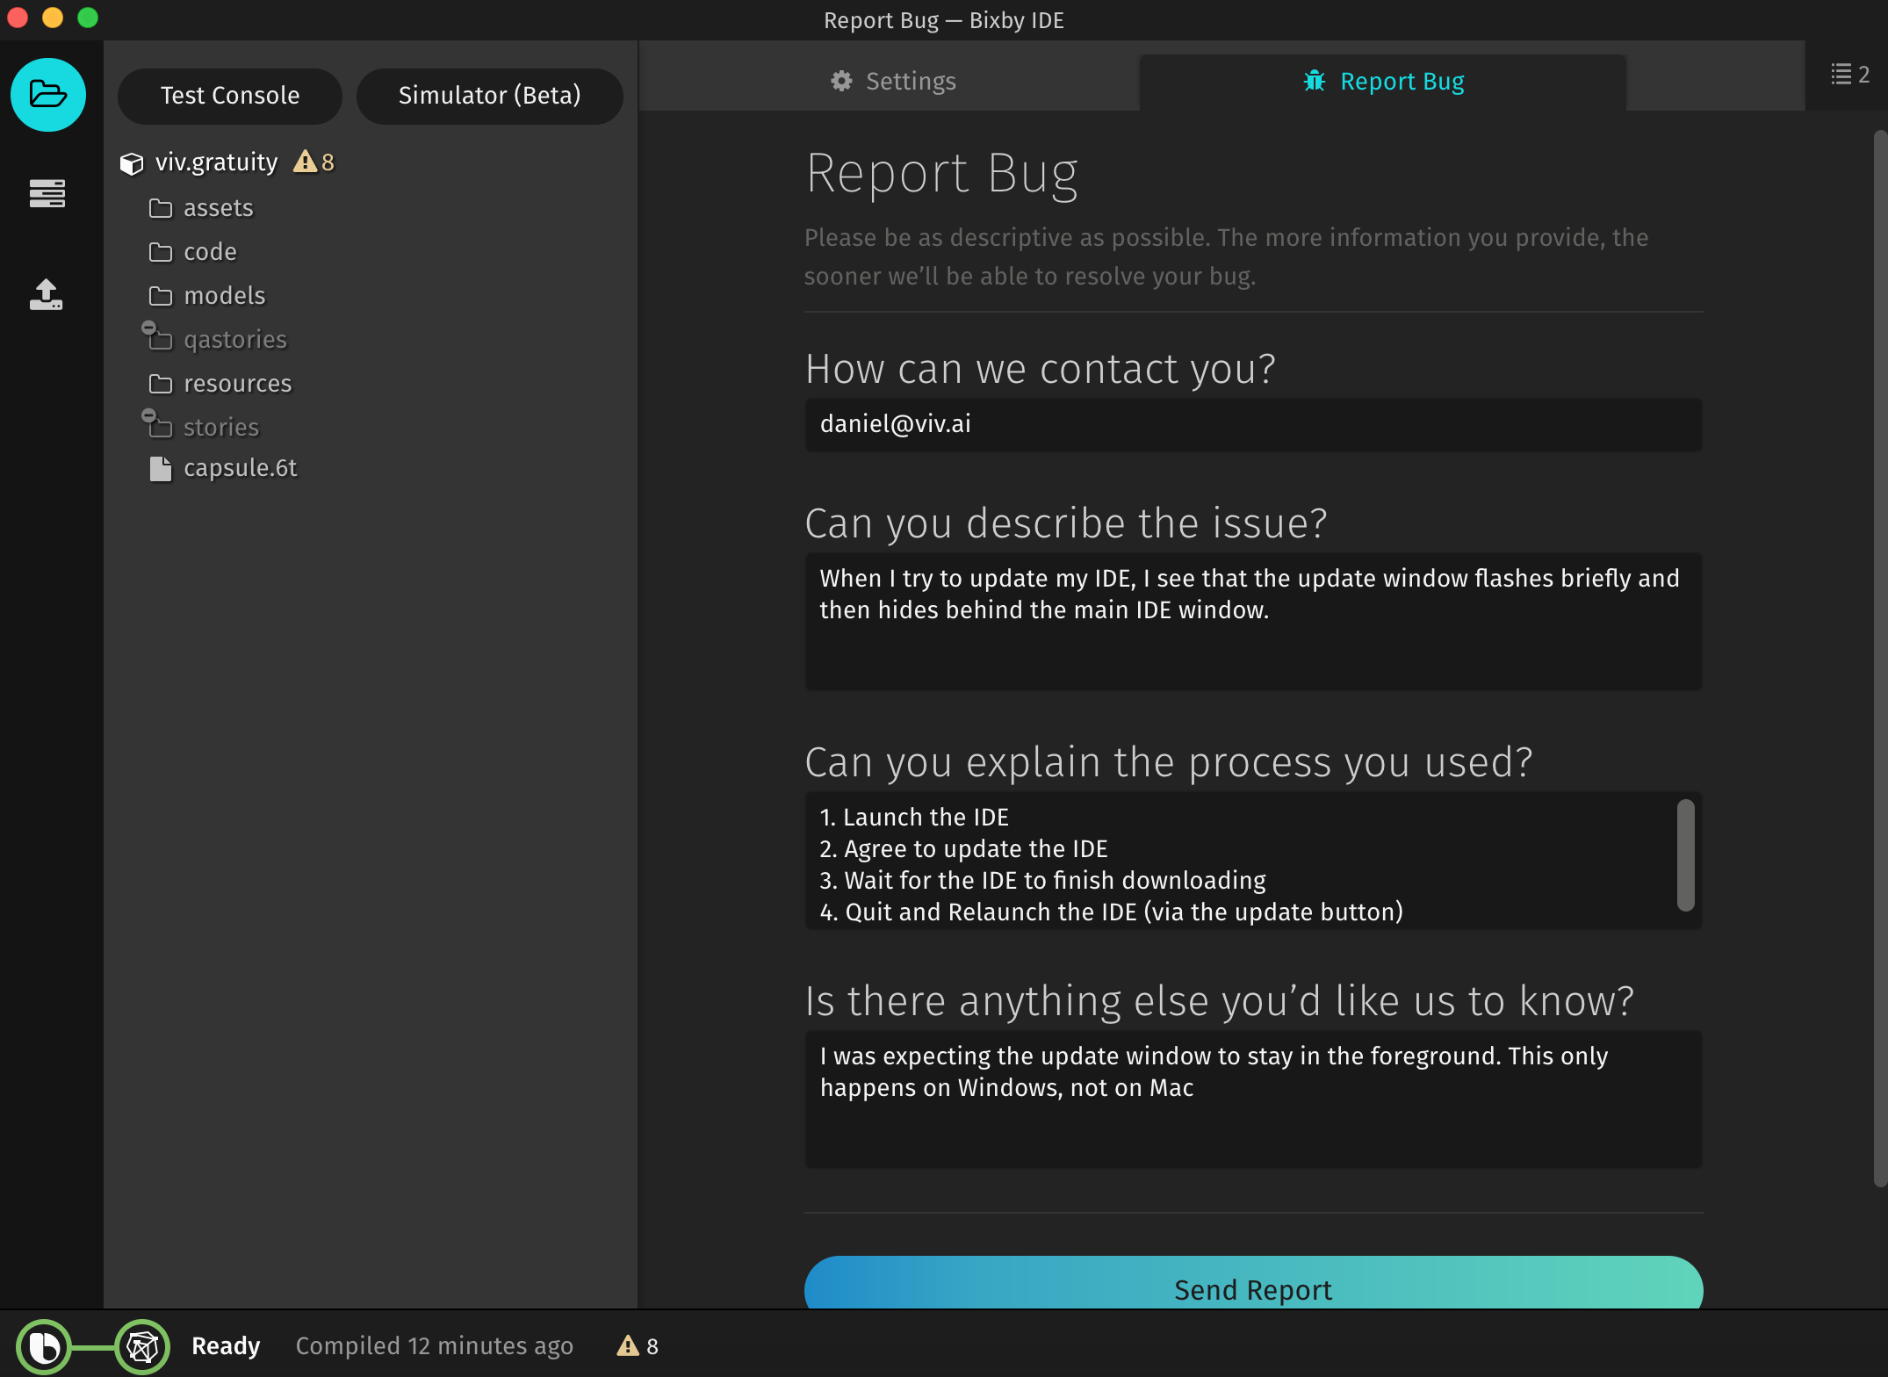
Task: Expand the models folder
Action: pyautogui.click(x=224, y=296)
